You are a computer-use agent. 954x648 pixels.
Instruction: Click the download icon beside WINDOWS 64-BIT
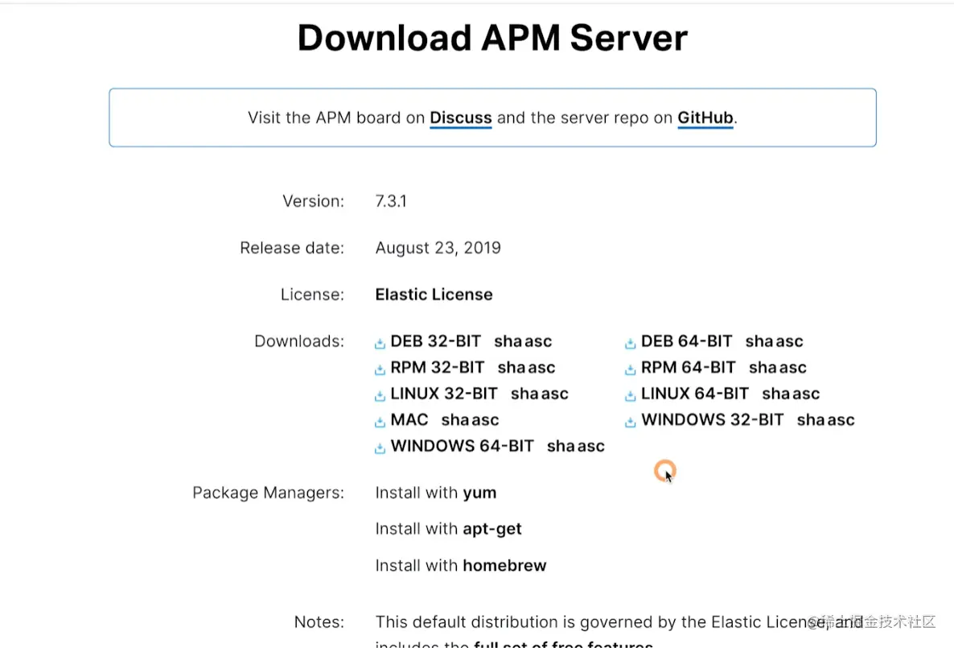(x=380, y=448)
